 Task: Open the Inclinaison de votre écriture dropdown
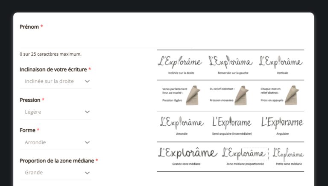(x=56, y=81)
